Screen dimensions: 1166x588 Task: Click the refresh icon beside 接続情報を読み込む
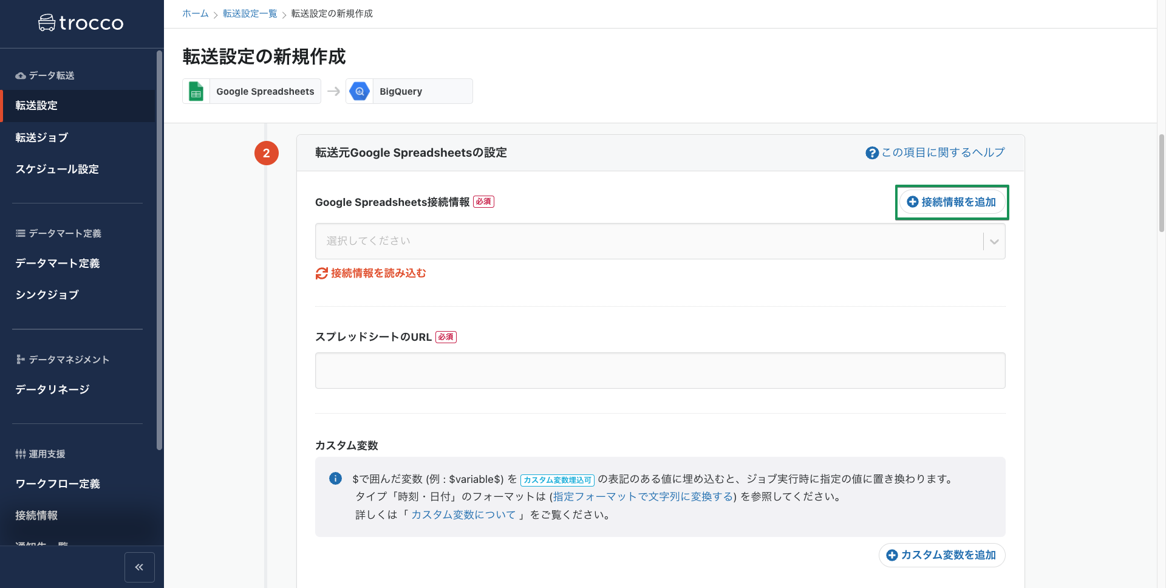pos(322,273)
